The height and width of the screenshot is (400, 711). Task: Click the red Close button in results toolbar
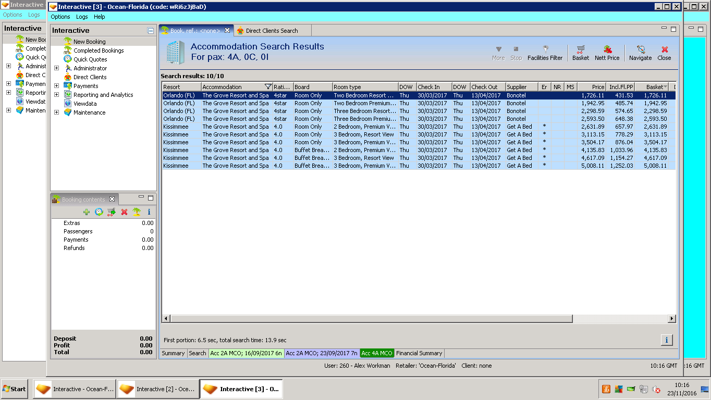pyautogui.click(x=664, y=53)
